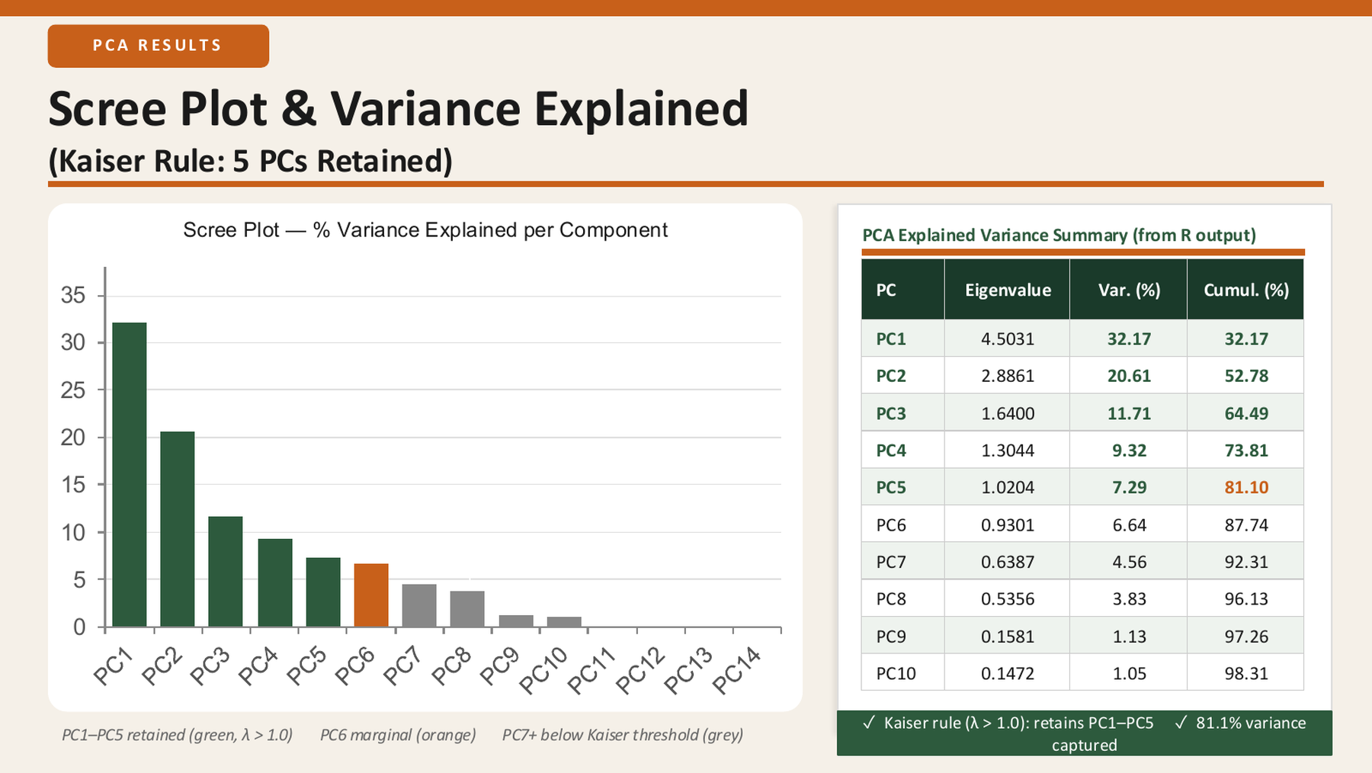The image size is (1372, 773).
Task: Click caption PC7+ below Kaiser threshold
Action: 623,735
